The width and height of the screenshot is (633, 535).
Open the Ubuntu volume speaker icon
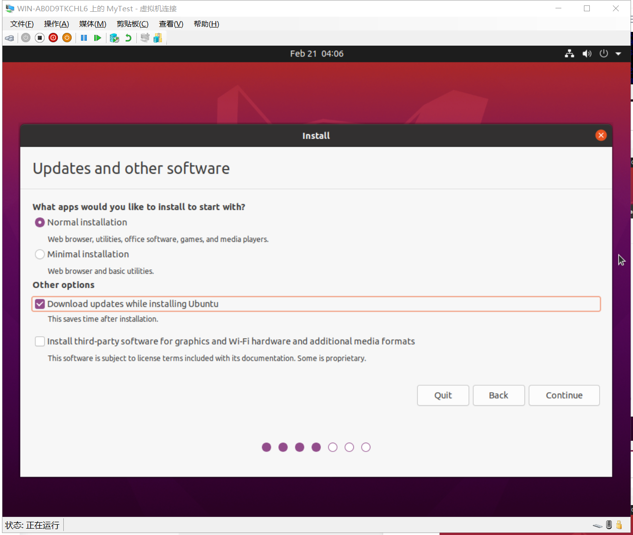point(587,53)
